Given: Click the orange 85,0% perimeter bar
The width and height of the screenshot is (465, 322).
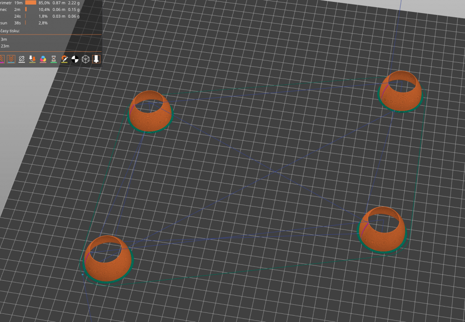Looking at the screenshot, I should [30, 3].
